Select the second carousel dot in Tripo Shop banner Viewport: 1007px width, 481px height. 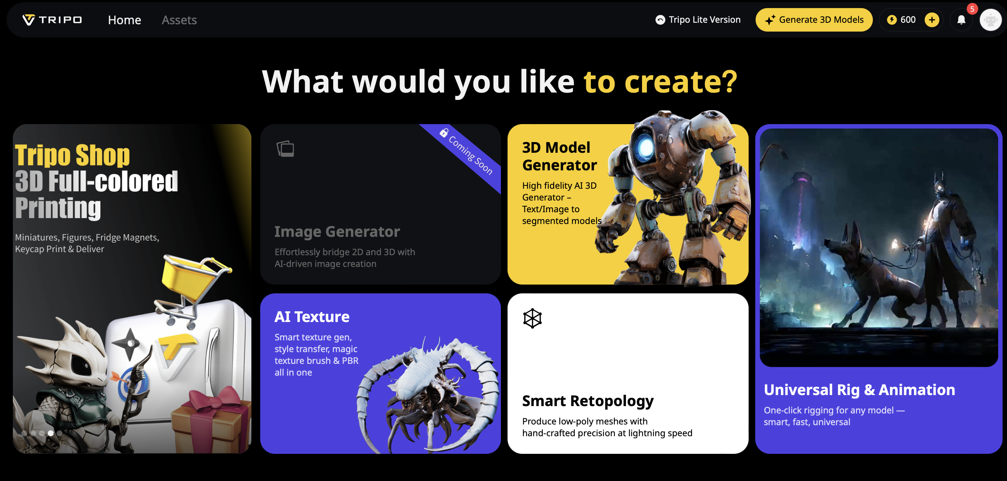(33, 433)
